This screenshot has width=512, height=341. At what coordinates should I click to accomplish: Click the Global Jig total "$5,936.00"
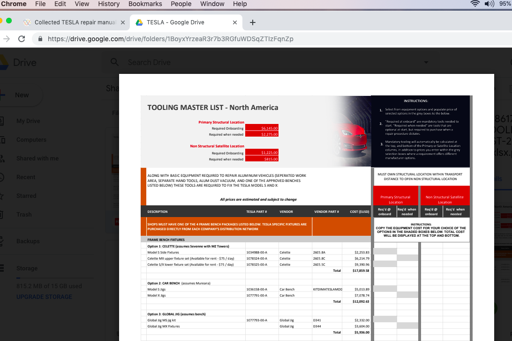click(362, 333)
